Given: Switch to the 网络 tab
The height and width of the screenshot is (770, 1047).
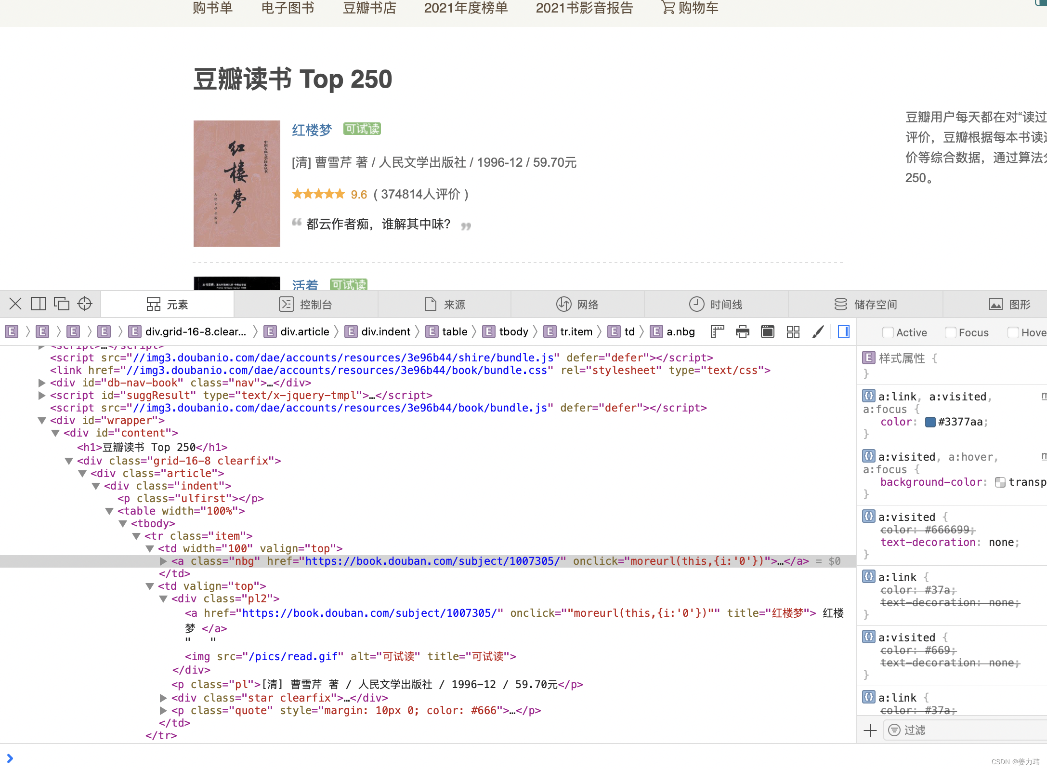Looking at the screenshot, I should click(577, 304).
